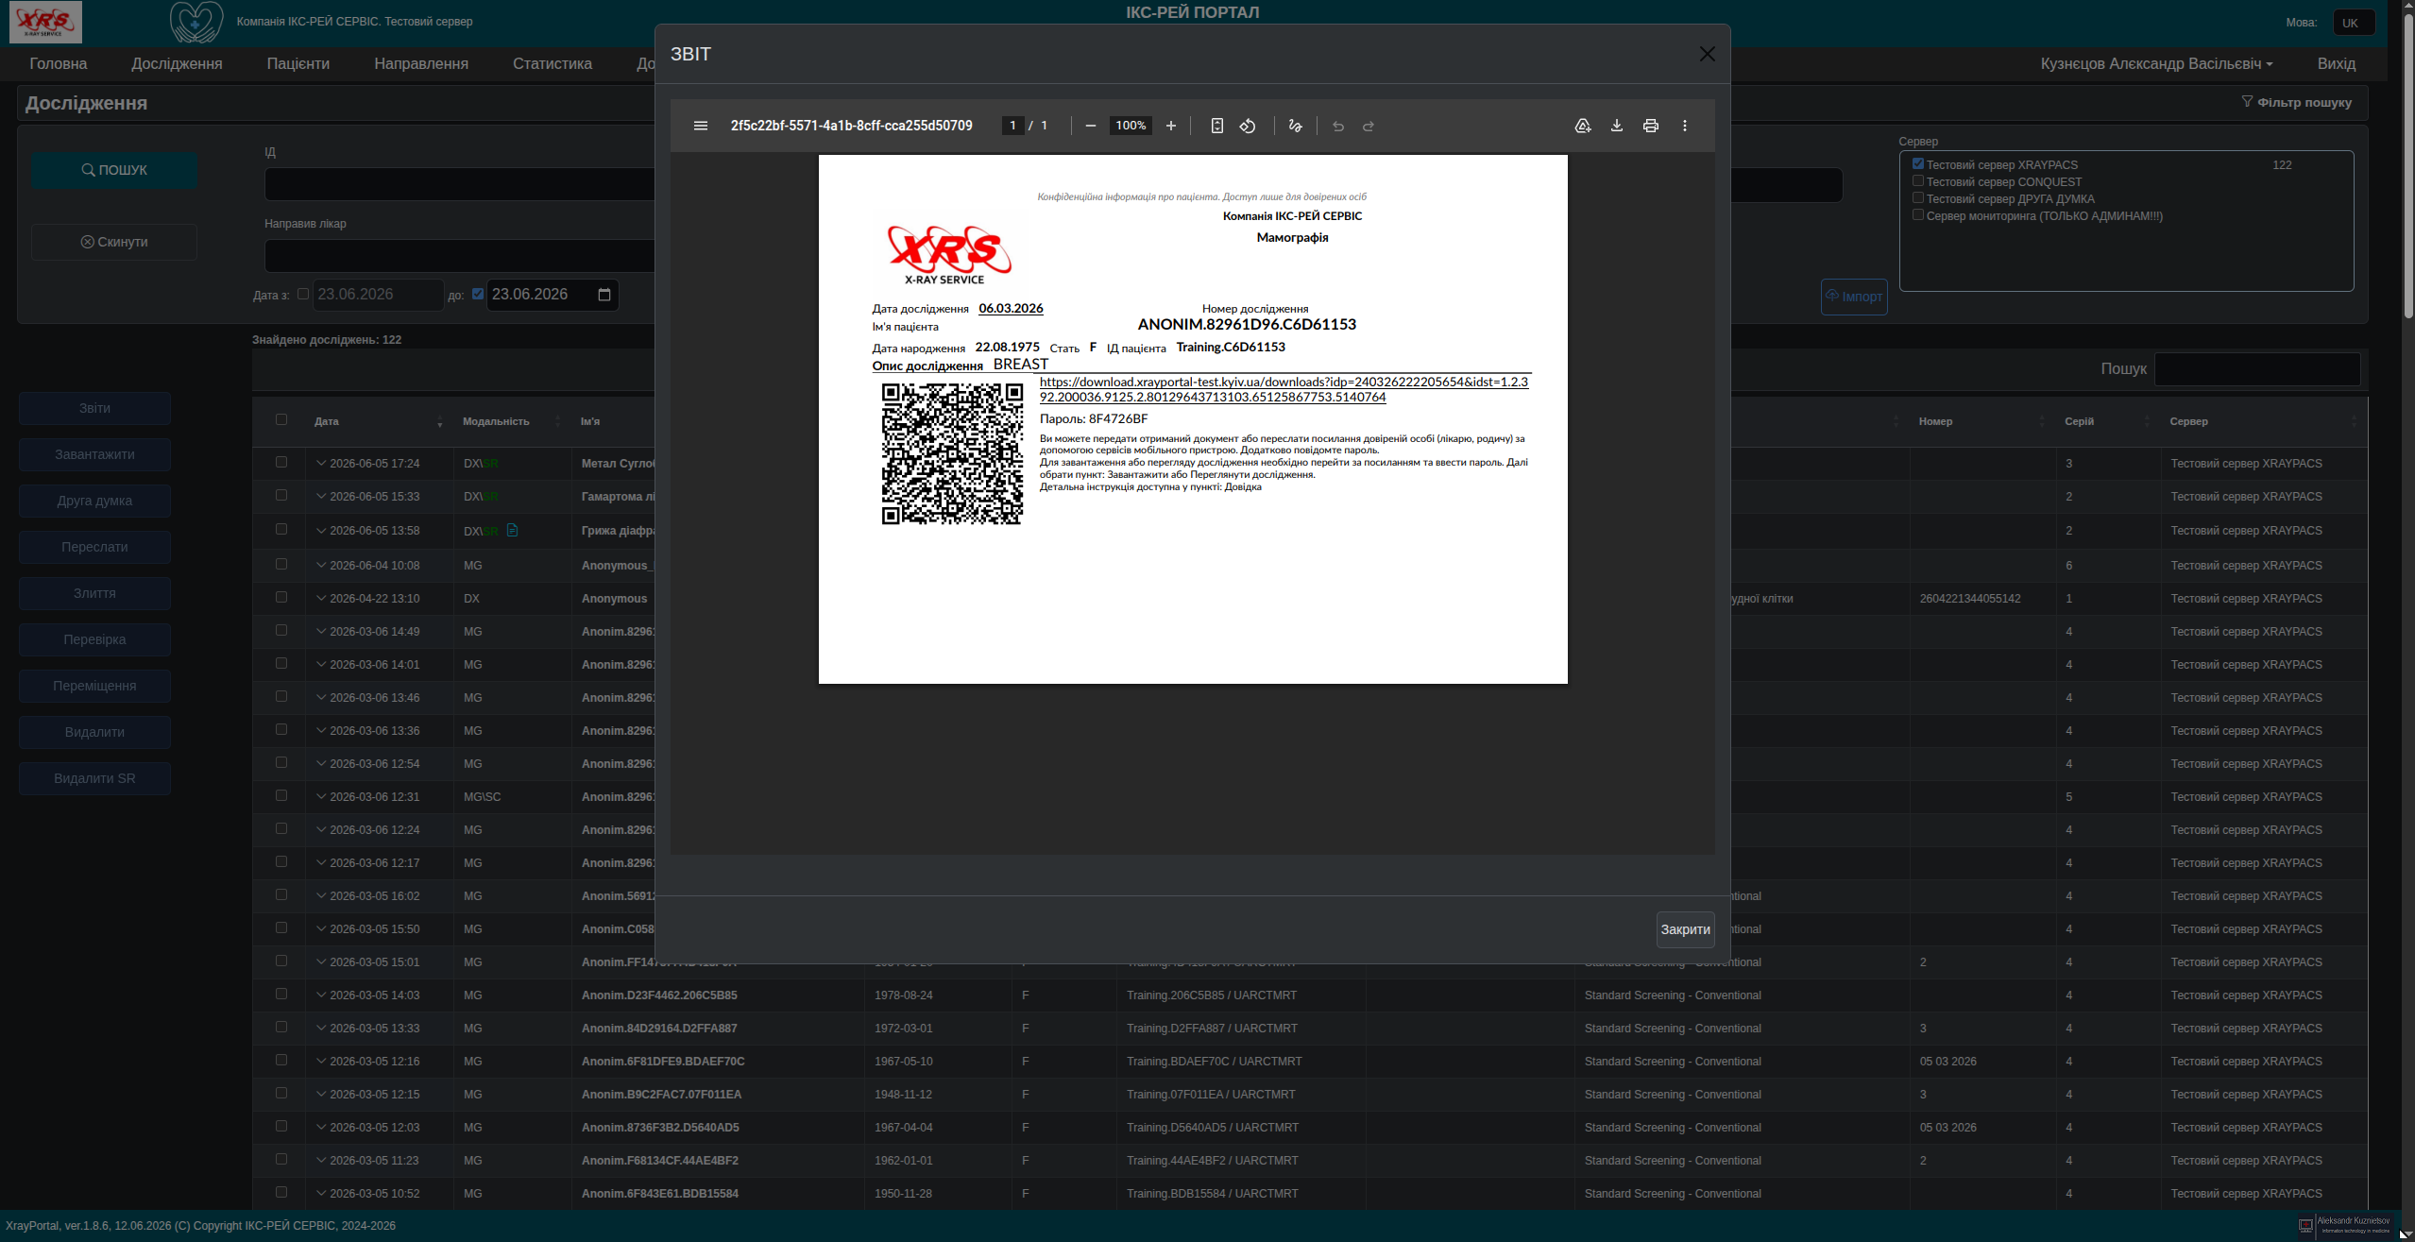
Task: Expand the 2026-06-05 15:33 study row
Action: click(x=321, y=496)
